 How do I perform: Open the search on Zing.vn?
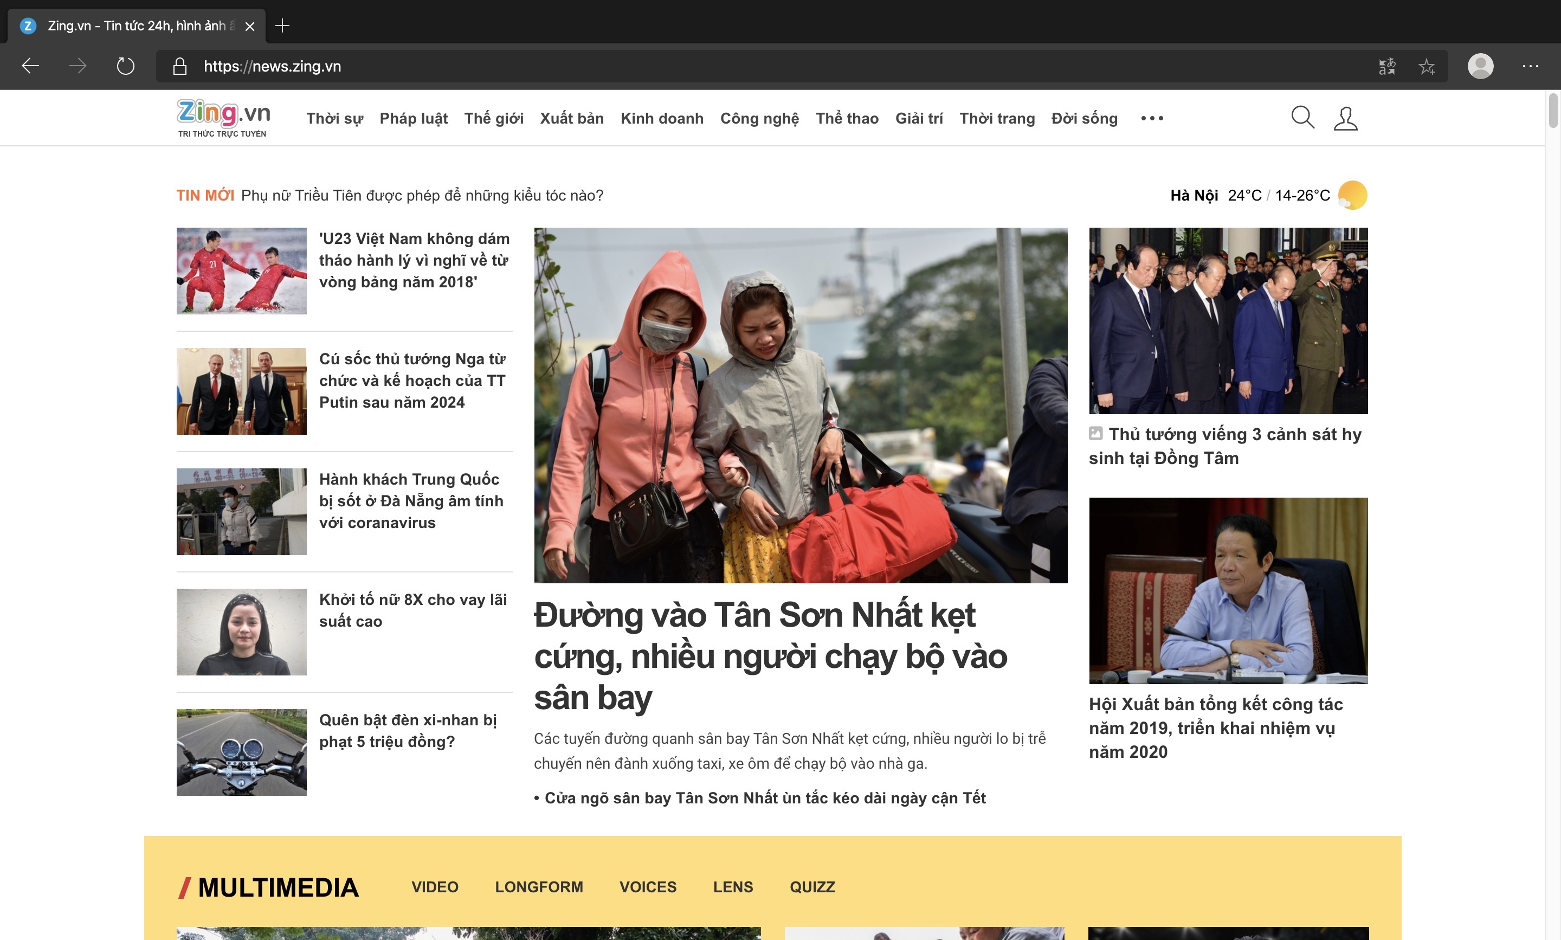1302,117
